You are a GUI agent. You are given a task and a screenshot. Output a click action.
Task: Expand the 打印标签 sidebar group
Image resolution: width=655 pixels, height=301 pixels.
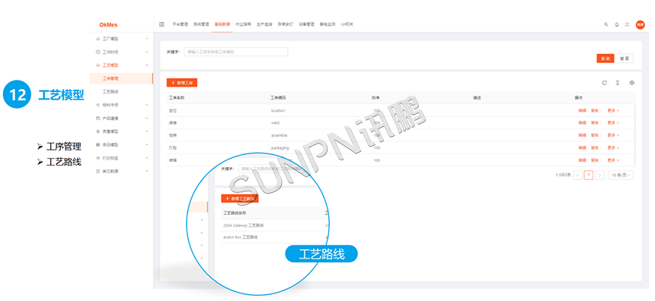click(121, 158)
